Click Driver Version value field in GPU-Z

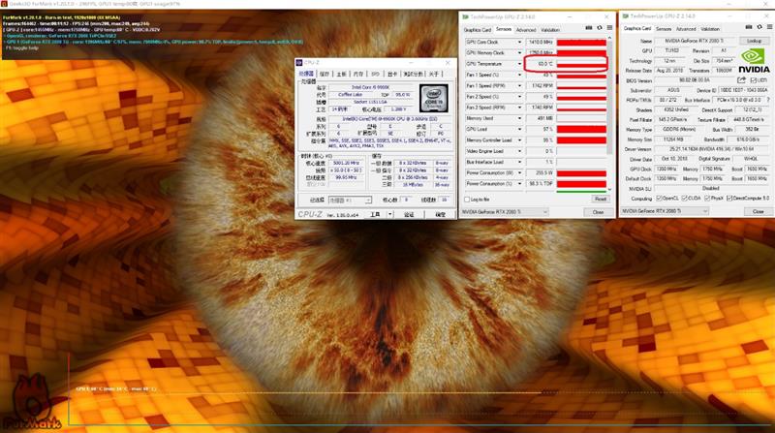pos(711,149)
